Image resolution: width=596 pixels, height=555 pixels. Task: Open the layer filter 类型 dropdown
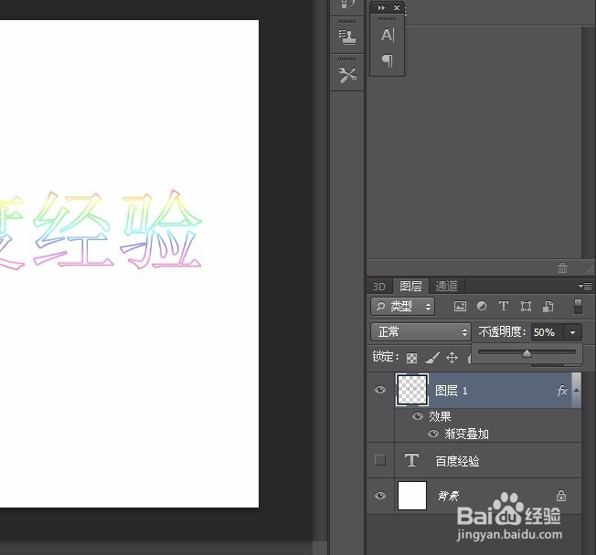click(x=403, y=307)
